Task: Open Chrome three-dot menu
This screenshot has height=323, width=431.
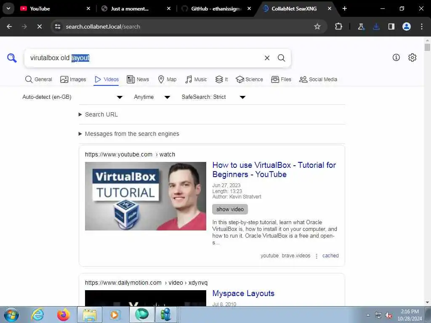Action: pos(422,26)
